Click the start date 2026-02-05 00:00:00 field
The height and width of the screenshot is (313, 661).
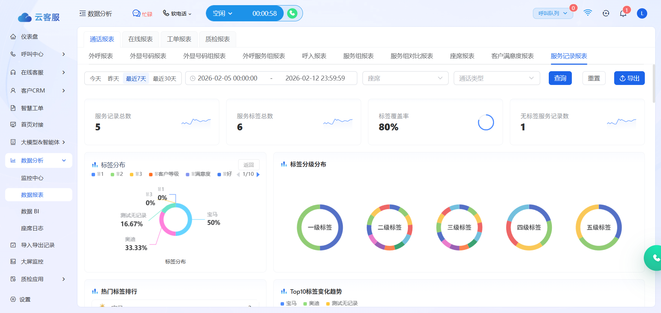point(228,78)
